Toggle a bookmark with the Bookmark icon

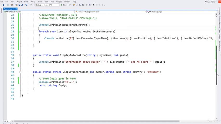coord(93,5)
